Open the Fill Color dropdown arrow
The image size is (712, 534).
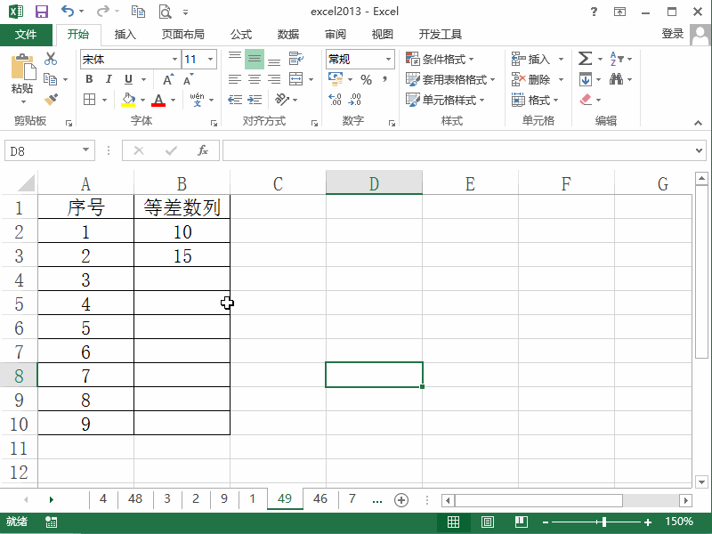(x=141, y=99)
